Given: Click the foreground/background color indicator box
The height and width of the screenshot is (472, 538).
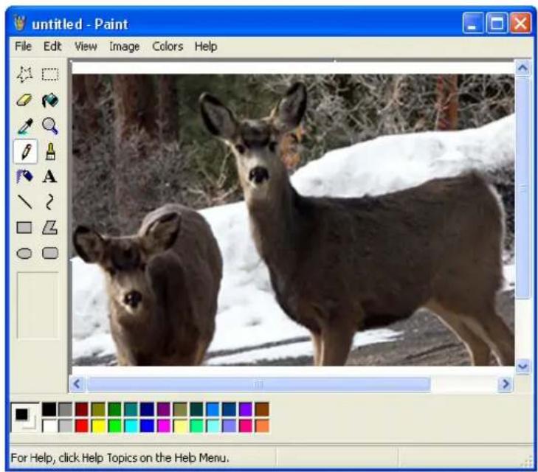Looking at the screenshot, I should click(25, 417).
